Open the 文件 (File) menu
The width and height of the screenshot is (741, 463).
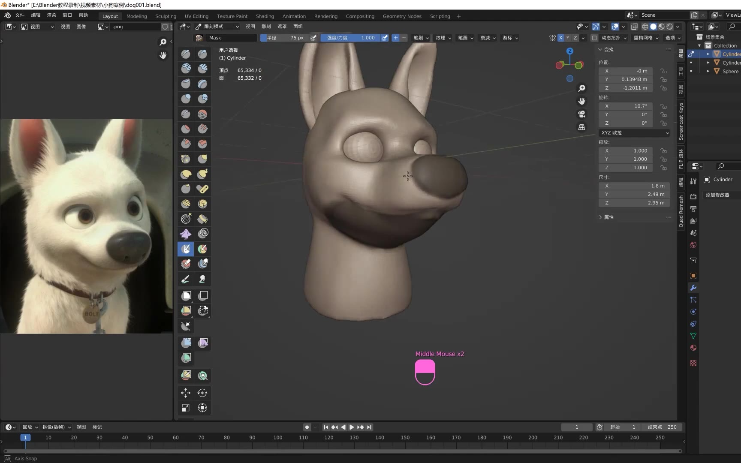[20, 15]
